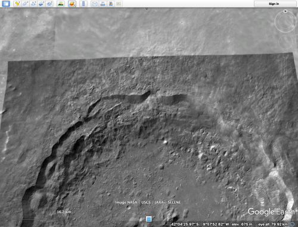View in Google Maps toolbar icon
The height and width of the screenshot is (227, 298).
(x=119, y=4)
